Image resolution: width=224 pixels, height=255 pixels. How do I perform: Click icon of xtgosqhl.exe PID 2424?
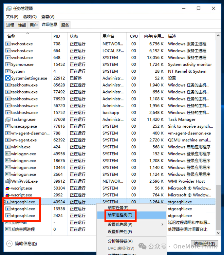point(8,215)
